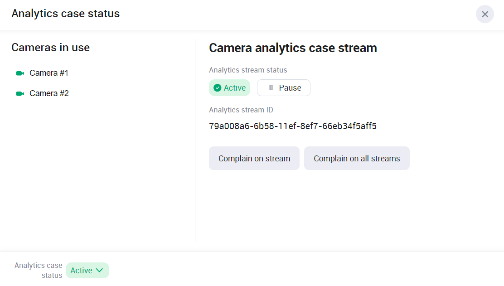504x286 pixels.
Task: Click the green checkmark icon in stream status
Action: tap(217, 88)
